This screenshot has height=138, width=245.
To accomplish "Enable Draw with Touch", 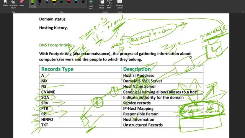I will click(13, 4).
